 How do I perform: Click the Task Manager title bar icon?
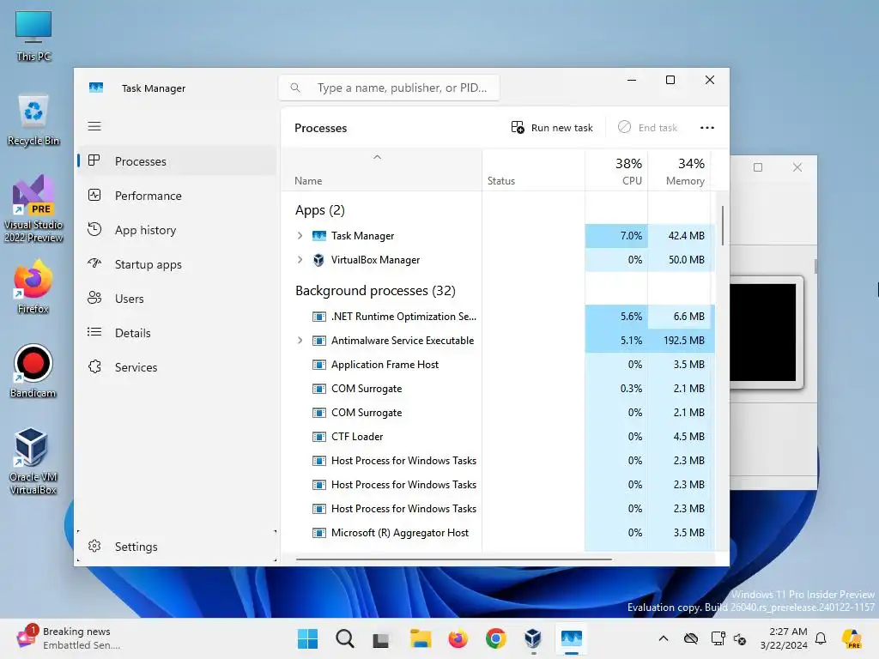click(96, 88)
